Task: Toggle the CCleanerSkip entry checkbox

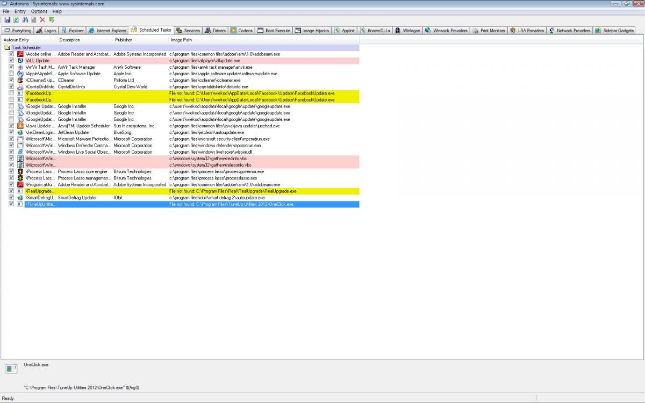Action: point(12,80)
